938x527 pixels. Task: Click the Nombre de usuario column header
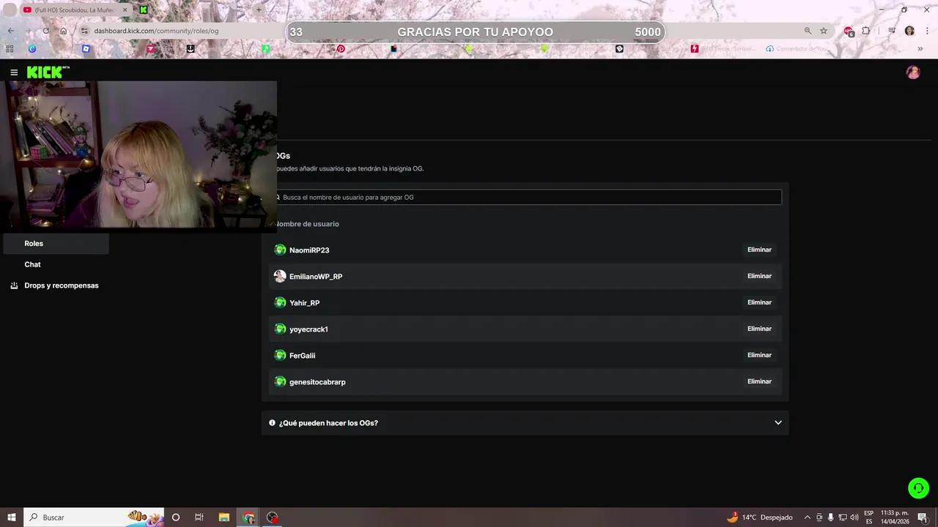[307, 224]
